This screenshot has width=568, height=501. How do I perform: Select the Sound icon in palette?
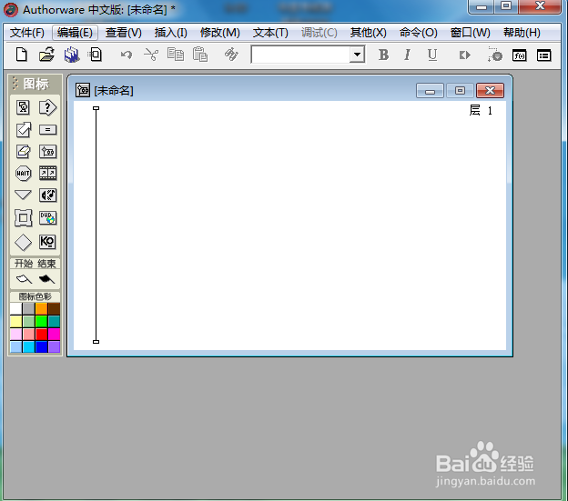pyautogui.click(x=47, y=195)
